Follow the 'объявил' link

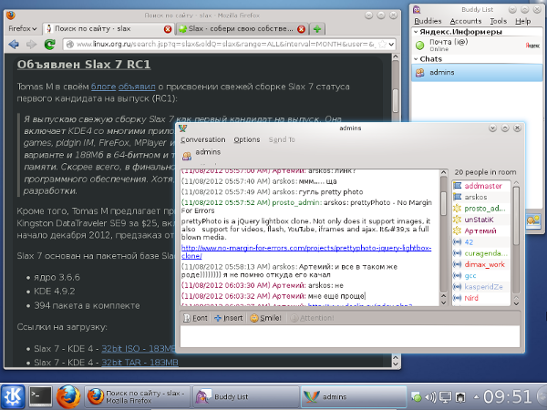click(137, 87)
